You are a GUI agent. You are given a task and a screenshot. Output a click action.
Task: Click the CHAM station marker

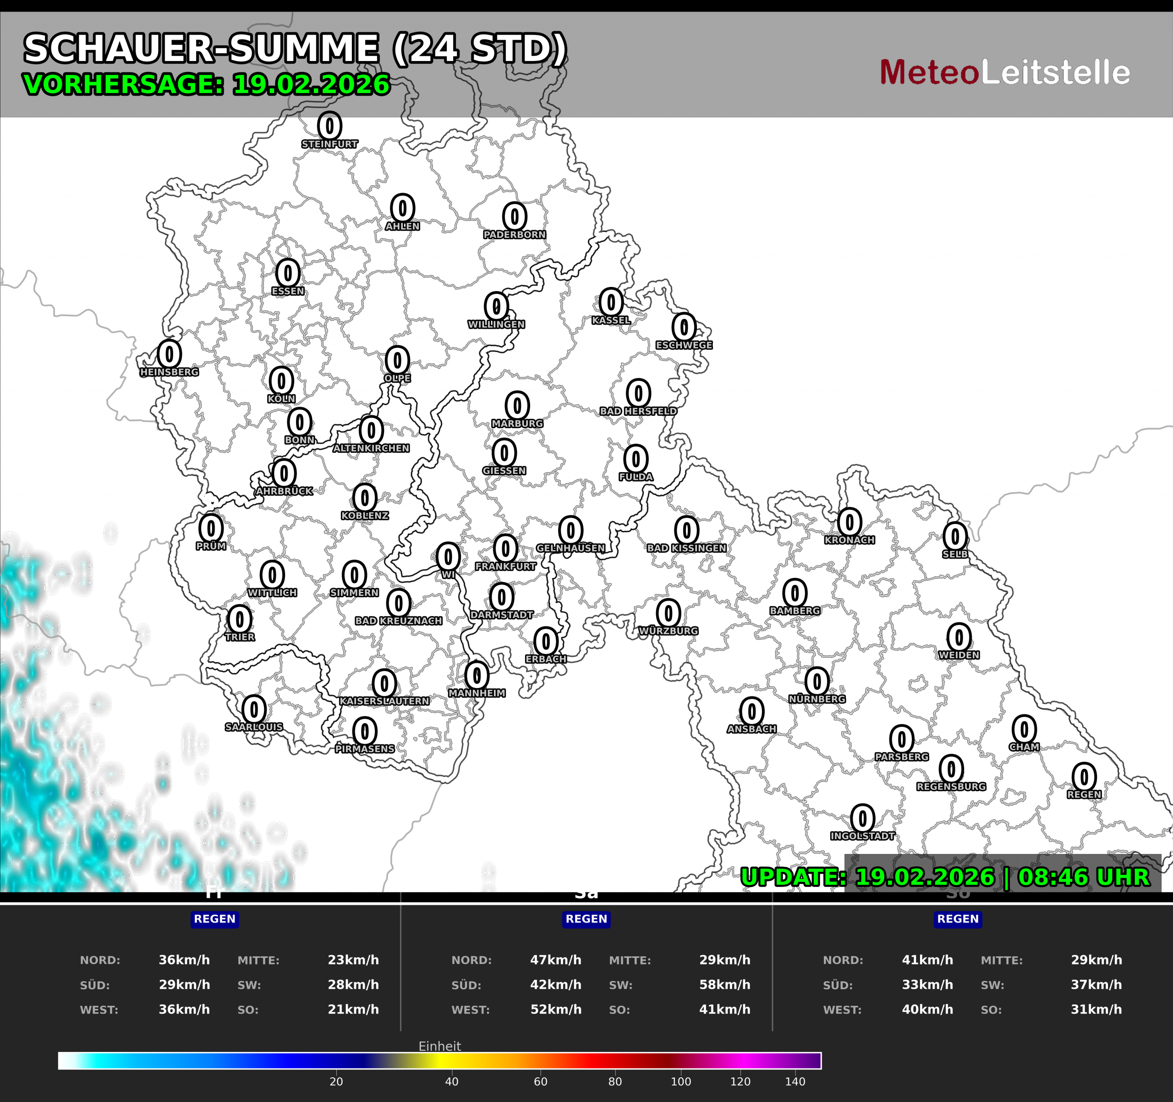coord(1024,730)
